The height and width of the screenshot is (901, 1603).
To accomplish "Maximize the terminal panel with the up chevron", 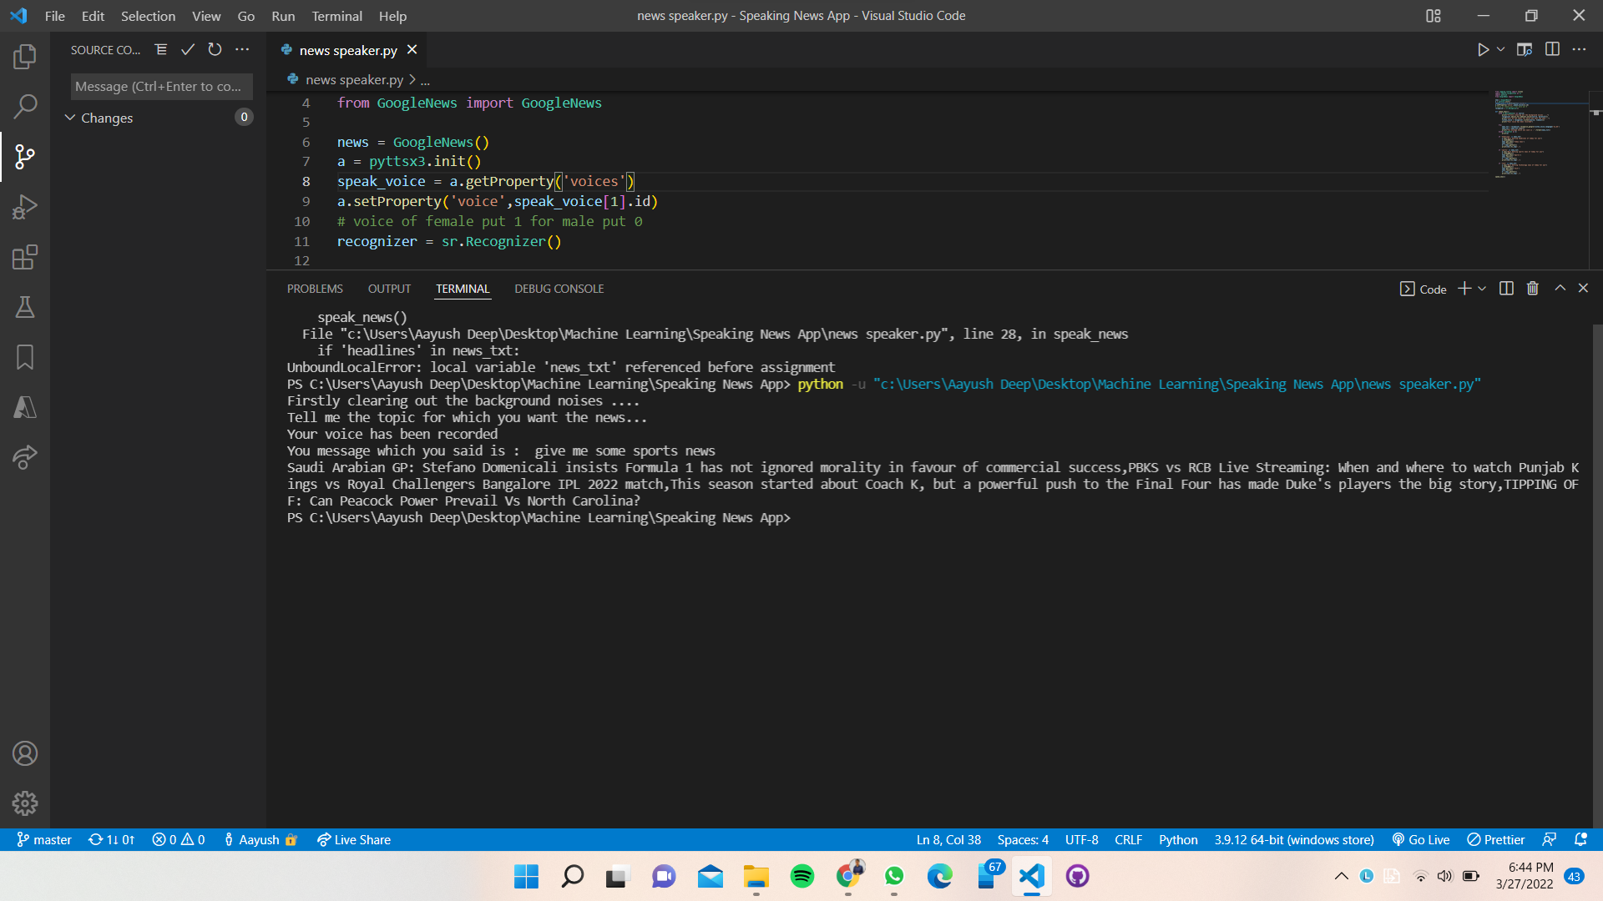I will [1560, 289].
